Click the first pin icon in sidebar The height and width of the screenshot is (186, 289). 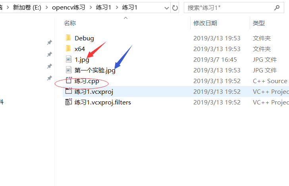coord(49,42)
